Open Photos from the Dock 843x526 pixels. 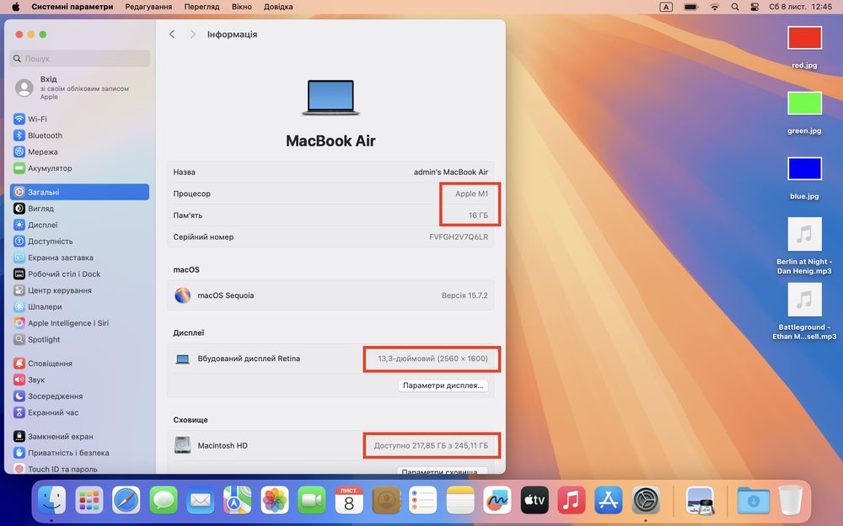tap(275, 500)
